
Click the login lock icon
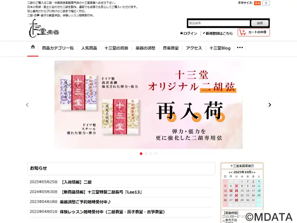coord(182,33)
